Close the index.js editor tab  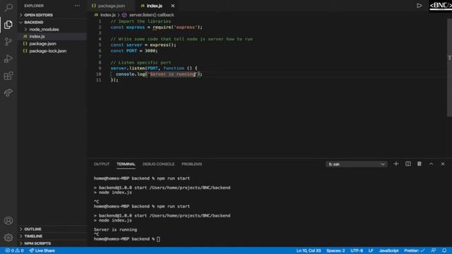pyautogui.click(x=172, y=6)
